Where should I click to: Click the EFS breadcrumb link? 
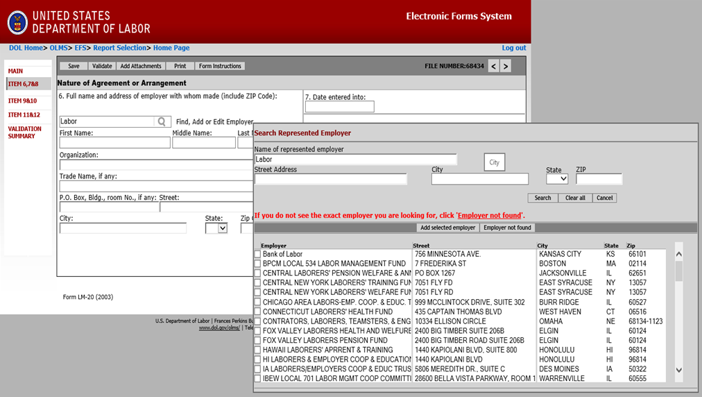[80, 48]
